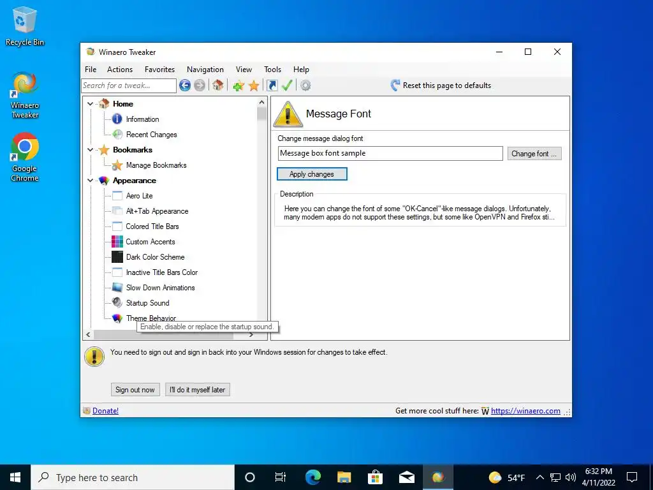This screenshot has width=653, height=490.
Task: Select Custom Accents in the tree
Action: (150, 242)
